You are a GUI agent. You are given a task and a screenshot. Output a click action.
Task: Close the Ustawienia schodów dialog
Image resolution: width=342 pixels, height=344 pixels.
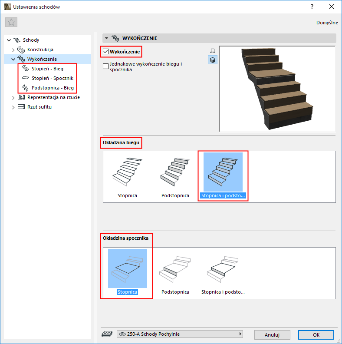pyautogui.click(x=332, y=7)
